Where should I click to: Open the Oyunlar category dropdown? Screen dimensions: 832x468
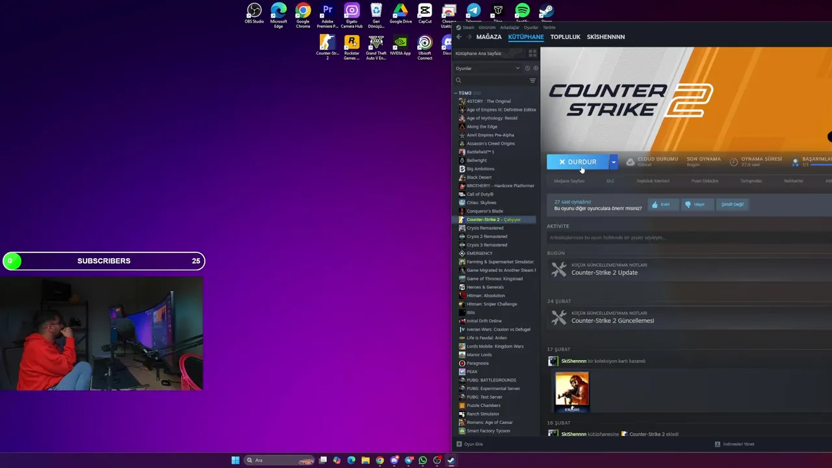487,68
